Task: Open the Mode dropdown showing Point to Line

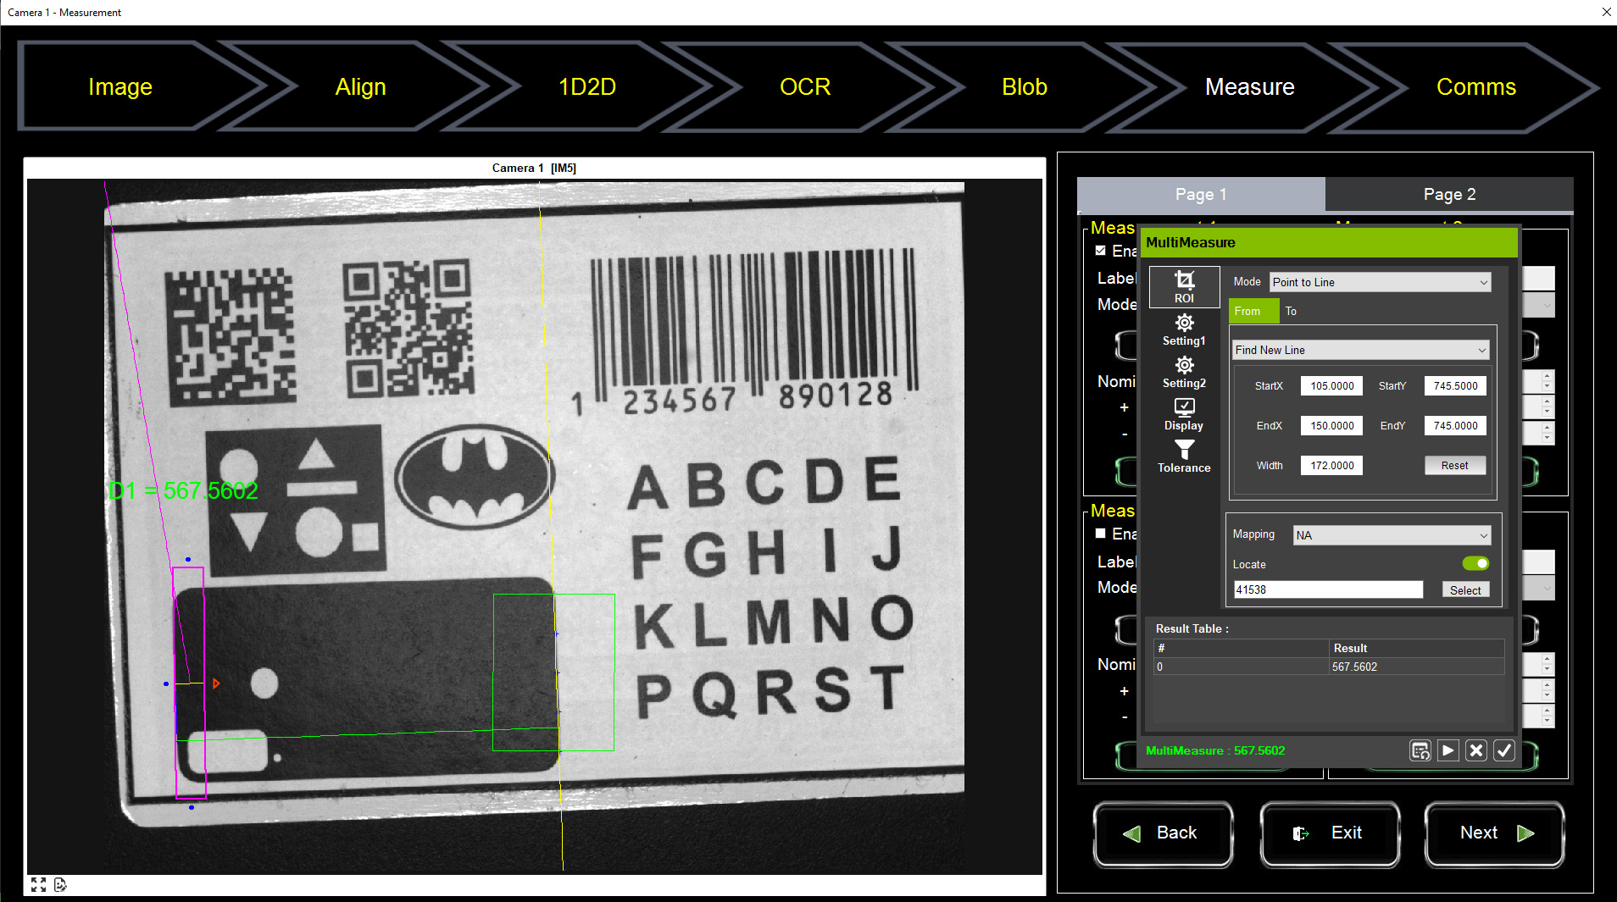Action: tap(1380, 282)
